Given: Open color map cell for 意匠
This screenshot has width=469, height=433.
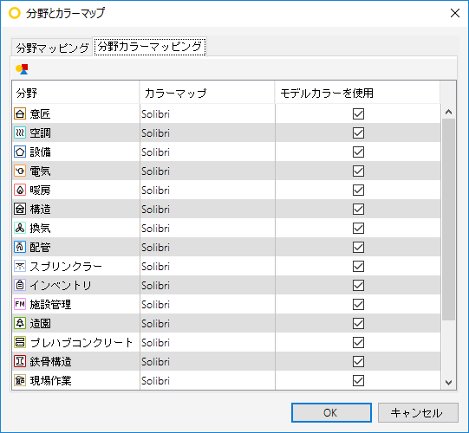Looking at the screenshot, I should click(207, 113).
